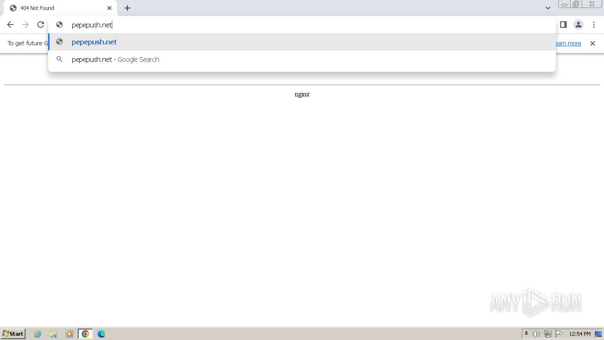The image size is (604, 340).
Task: Open a new tab
Action: point(127,8)
